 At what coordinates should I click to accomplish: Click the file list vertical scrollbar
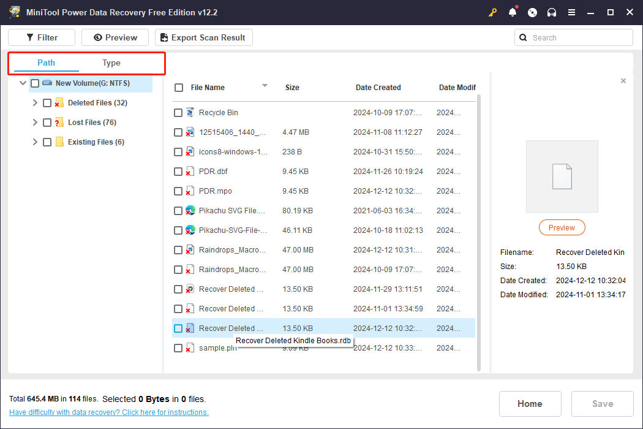click(x=478, y=232)
